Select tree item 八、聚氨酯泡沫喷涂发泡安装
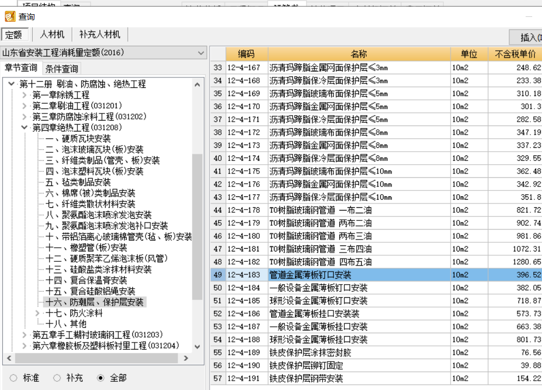The image size is (542, 390). tap(99, 215)
